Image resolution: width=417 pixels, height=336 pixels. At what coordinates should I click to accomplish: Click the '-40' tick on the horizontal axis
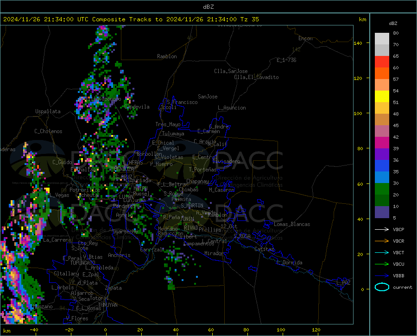pos(34,330)
